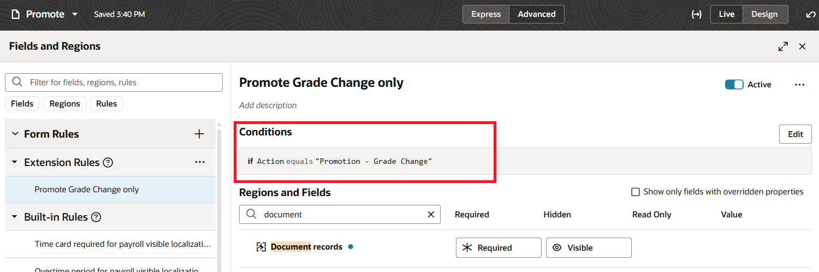Screen dimensions: 819x272
Task: Open the Promote page dropdown
Action: [x=75, y=14]
